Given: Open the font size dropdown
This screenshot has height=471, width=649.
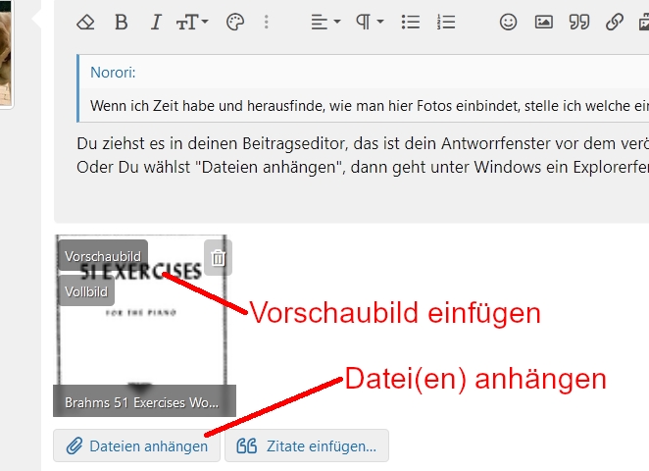Looking at the screenshot, I should 192,22.
